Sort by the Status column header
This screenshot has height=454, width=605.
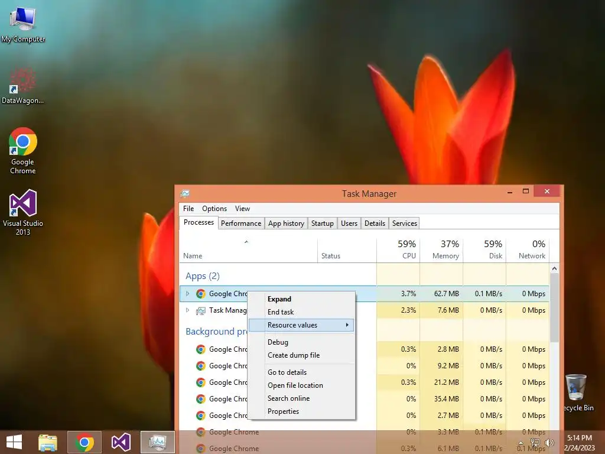[347, 249]
